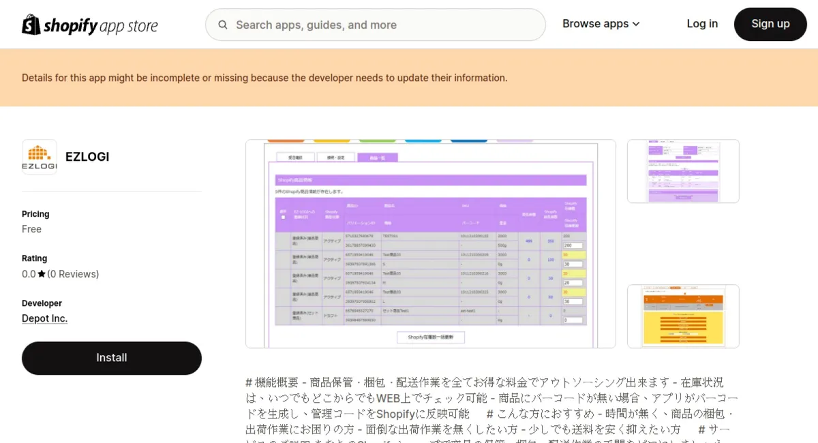Click the incomplete details warning banner text

coord(264,78)
